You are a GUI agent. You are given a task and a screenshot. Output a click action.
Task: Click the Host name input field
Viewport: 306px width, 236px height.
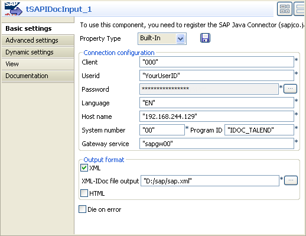217,117
